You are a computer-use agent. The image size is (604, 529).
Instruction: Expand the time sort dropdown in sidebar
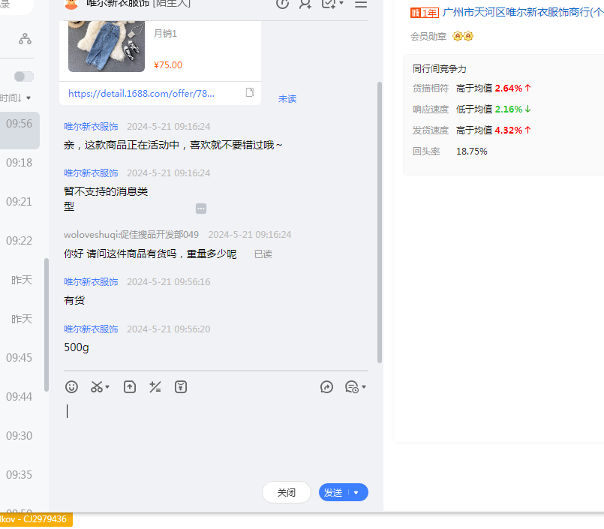point(29,98)
